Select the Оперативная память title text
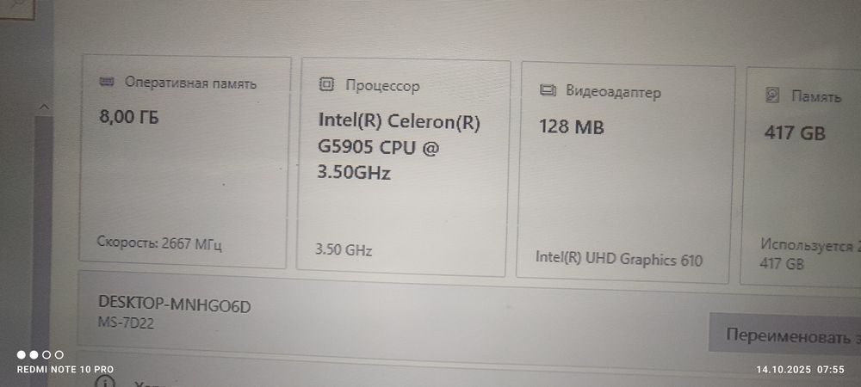Viewport: 861px width, 387px height. (190, 83)
